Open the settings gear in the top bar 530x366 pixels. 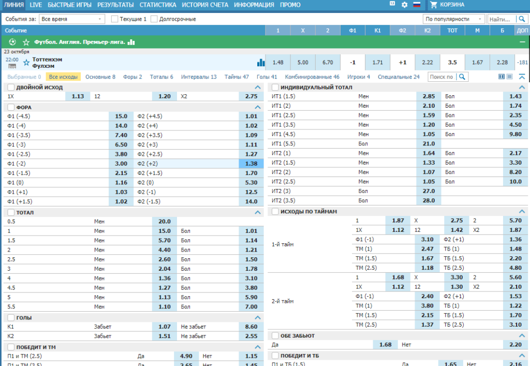click(404, 5)
